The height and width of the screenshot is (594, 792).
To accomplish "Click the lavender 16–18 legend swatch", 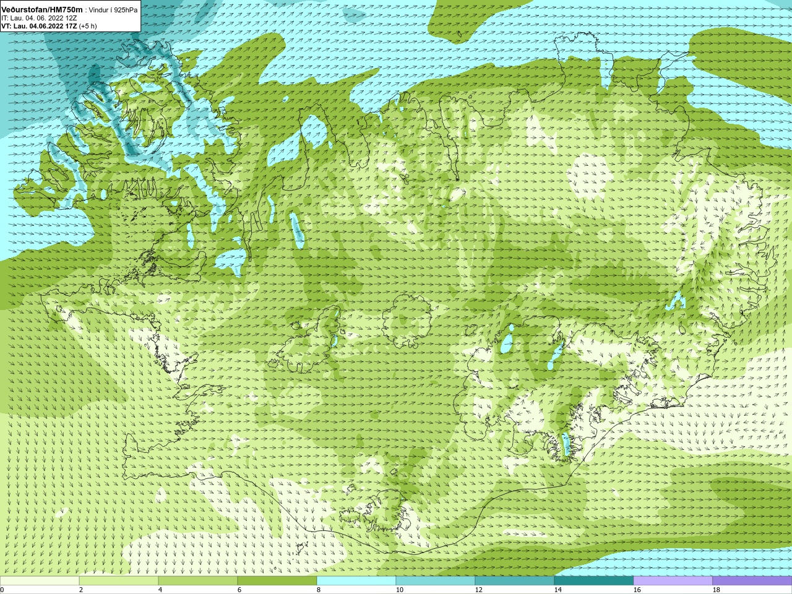I will (673, 581).
